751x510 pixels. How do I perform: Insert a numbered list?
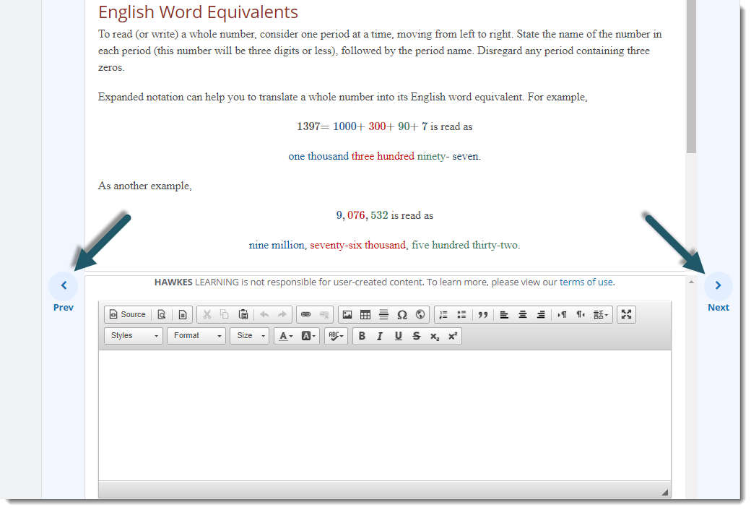(x=443, y=315)
